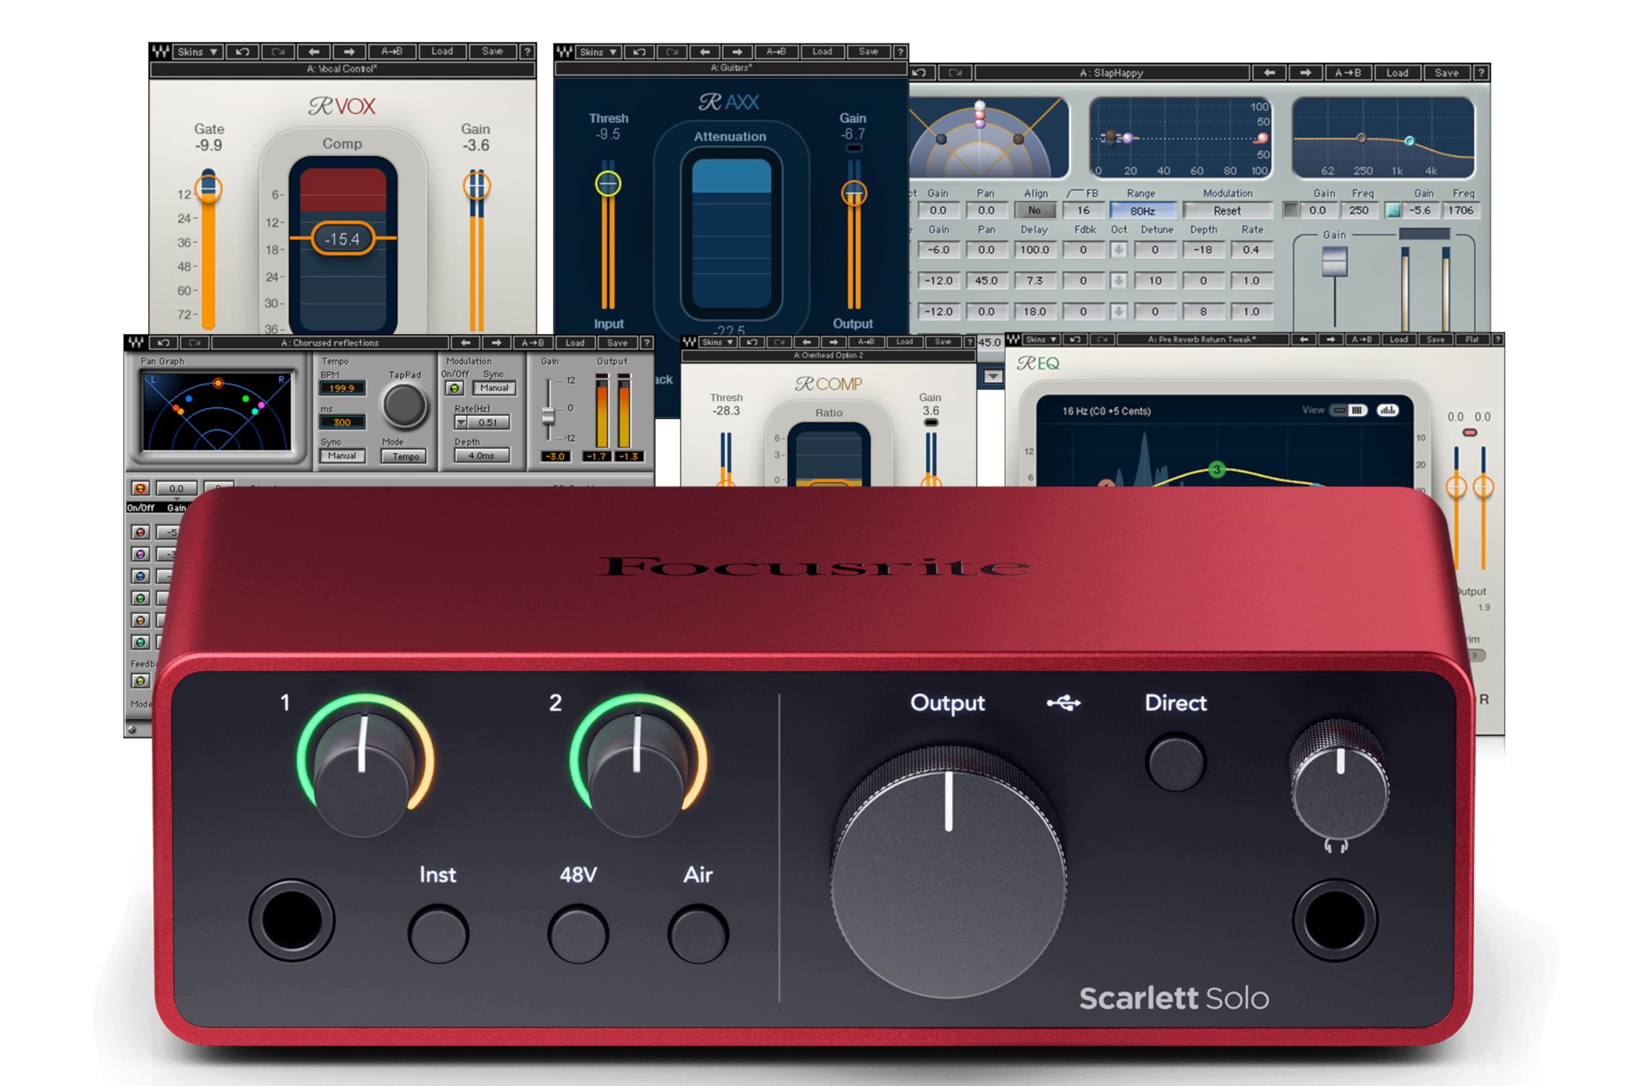Toggle Modulation On/Off in Chorused reflections
The image size is (1628, 1086).
pos(454,388)
